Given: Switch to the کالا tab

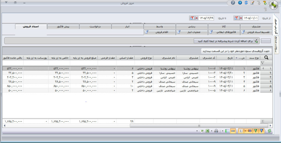Looking at the screenshot, I should (x=224, y=27).
